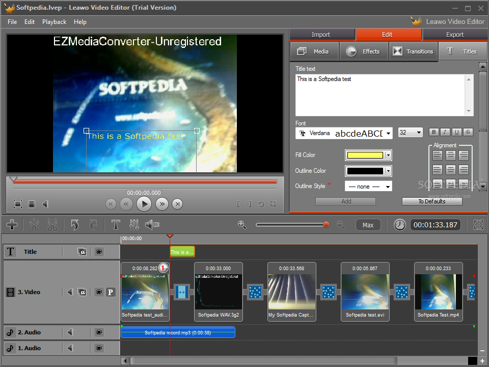Toggle 3. Video track visibility eye
The height and width of the screenshot is (367, 489).
click(x=99, y=292)
